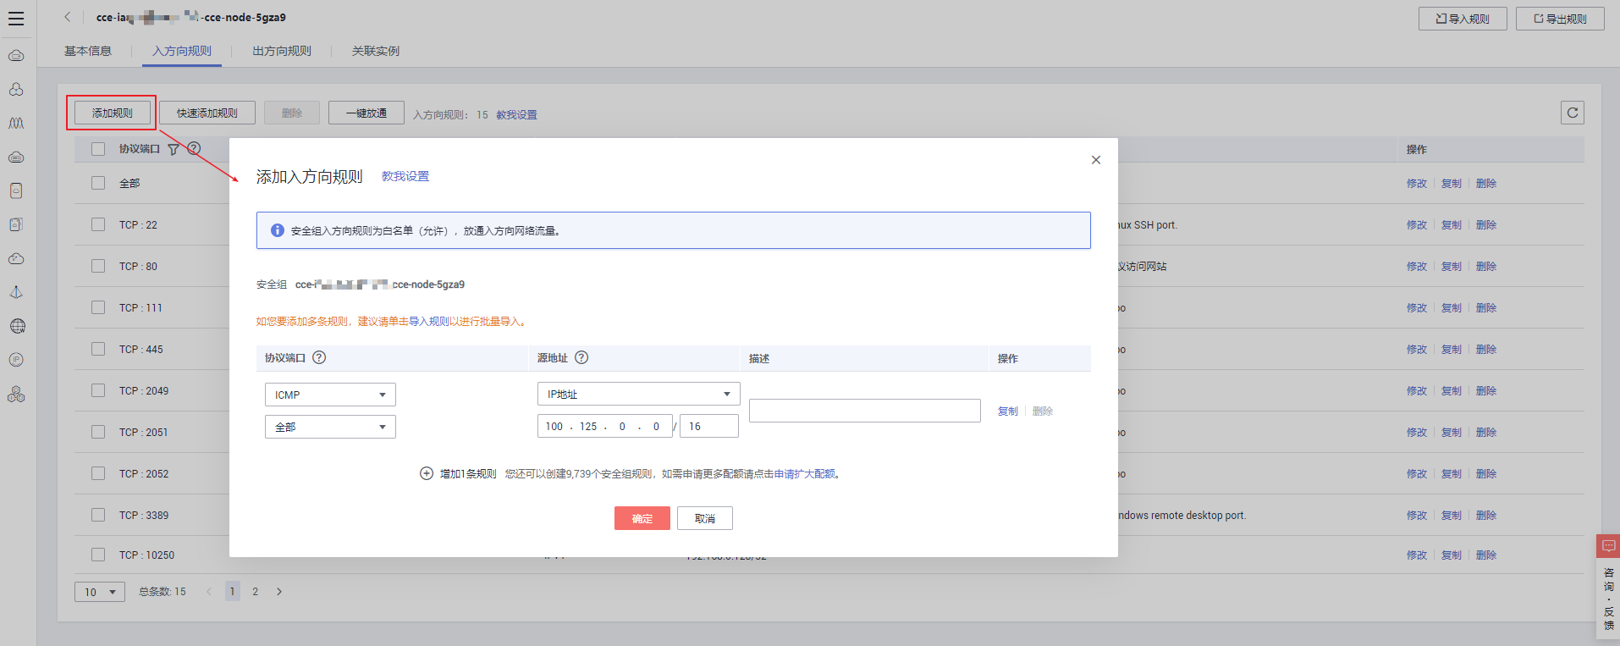The height and width of the screenshot is (646, 1620).
Task: Click 修改 in the TCP : 10250 row
Action: 1417,555
